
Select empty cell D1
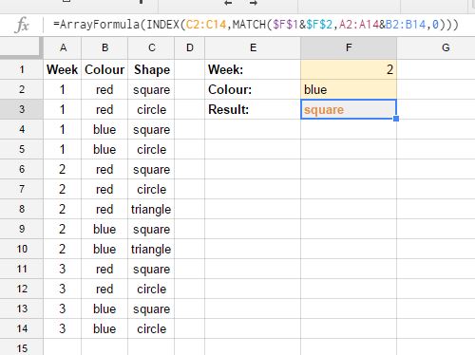click(x=190, y=69)
